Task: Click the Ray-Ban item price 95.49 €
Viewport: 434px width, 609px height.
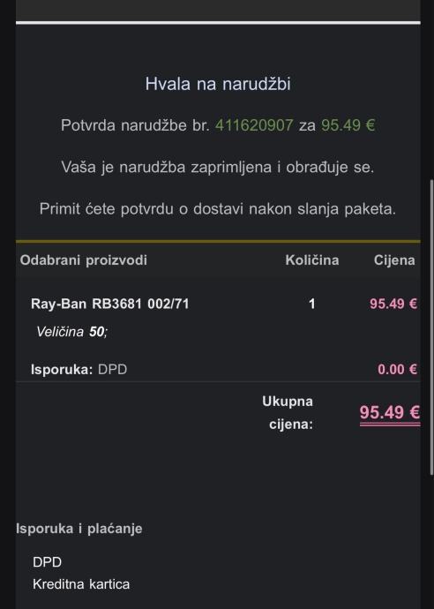Action: tap(393, 304)
